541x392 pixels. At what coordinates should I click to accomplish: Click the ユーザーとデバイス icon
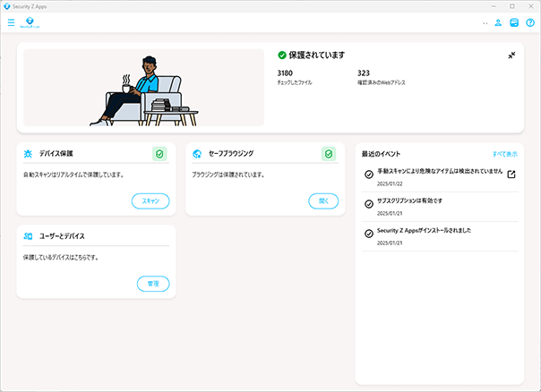pyautogui.click(x=29, y=236)
